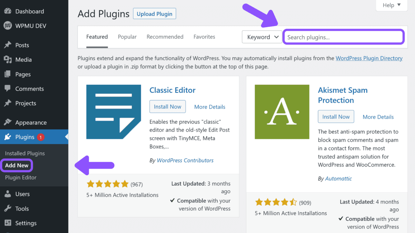Switch to the Recommended tab

[165, 37]
